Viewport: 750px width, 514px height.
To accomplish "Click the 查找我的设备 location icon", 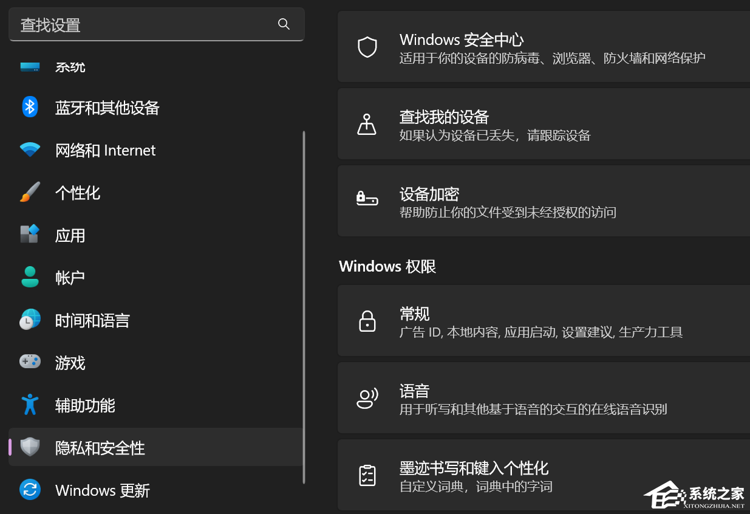I will click(367, 124).
